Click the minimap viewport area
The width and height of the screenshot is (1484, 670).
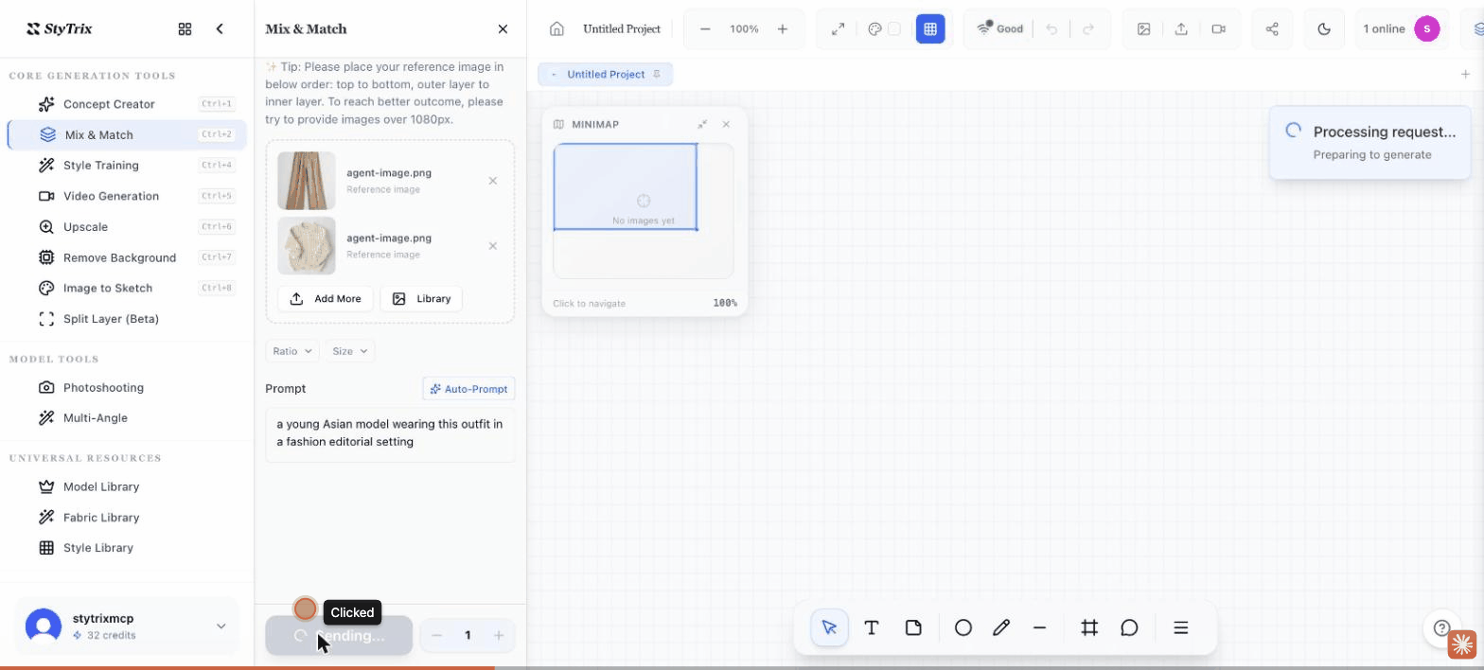626,187
